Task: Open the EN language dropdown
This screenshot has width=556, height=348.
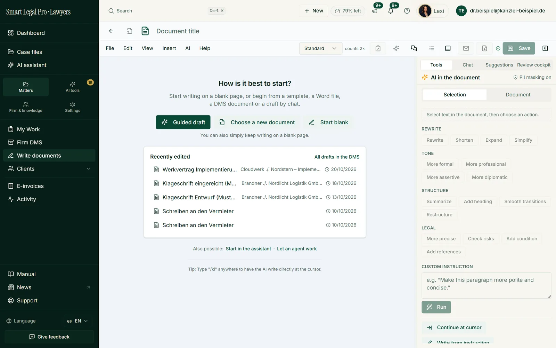Action: click(77, 321)
